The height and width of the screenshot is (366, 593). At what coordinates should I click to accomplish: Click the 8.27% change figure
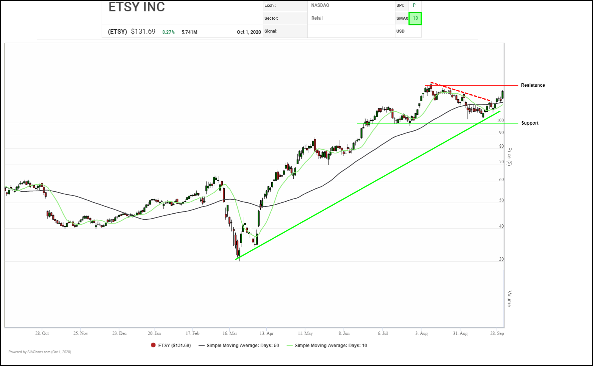pos(168,32)
